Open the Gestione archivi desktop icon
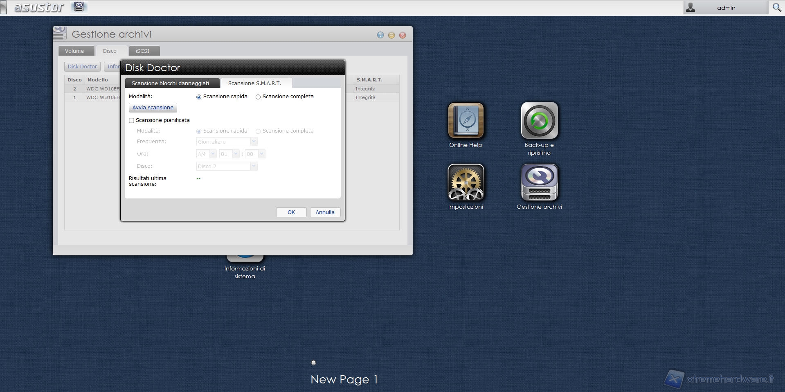The width and height of the screenshot is (785, 392). [539, 182]
